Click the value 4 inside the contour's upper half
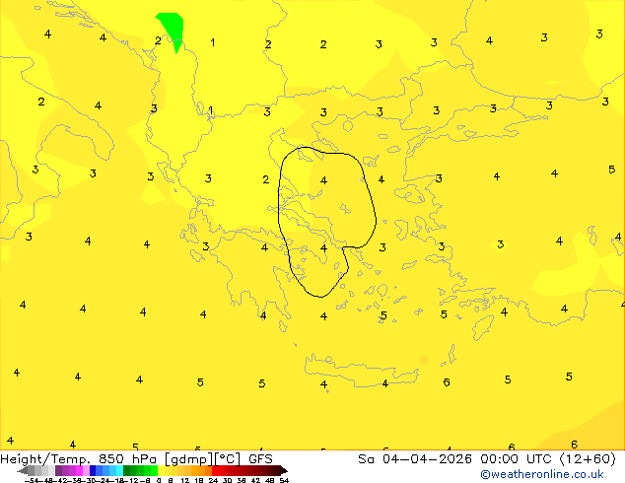The height and width of the screenshot is (483, 625). (323, 180)
